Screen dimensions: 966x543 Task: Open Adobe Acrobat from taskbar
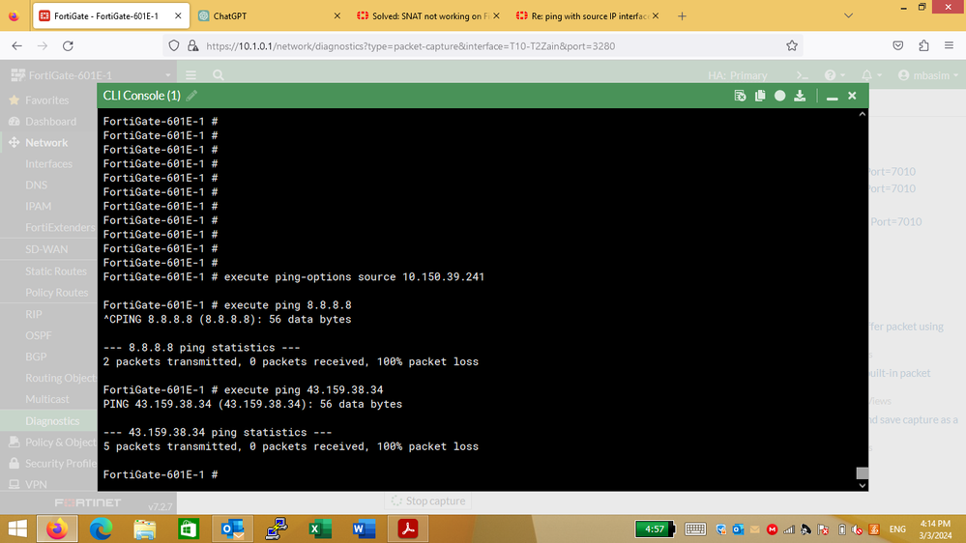point(407,529)
